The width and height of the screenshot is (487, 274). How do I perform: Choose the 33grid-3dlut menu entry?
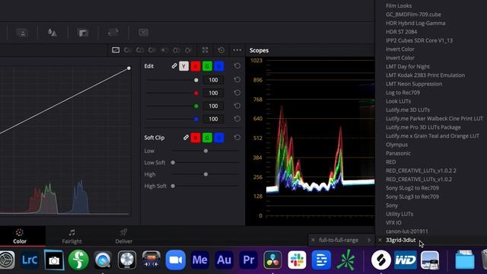(400, 241)
